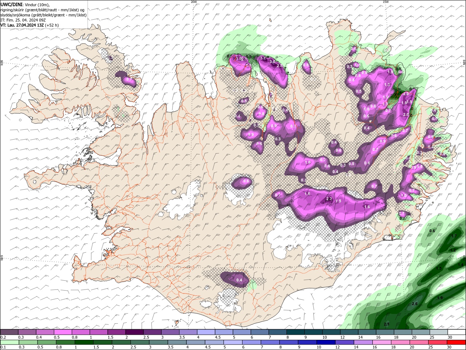This screenshot has height=350, width=466.
Task: Select the 'IT: Fim. 25. 04. 2024 09Z' line
Action: (23, 20)
